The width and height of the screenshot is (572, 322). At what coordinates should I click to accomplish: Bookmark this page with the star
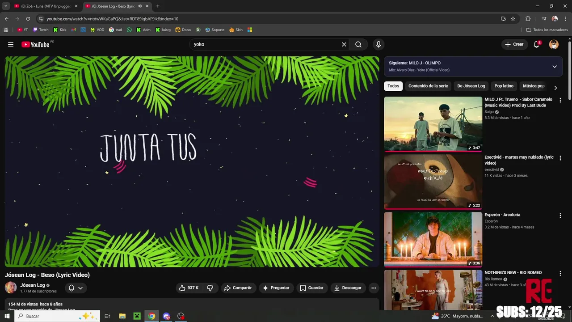(x=513, y=19)
